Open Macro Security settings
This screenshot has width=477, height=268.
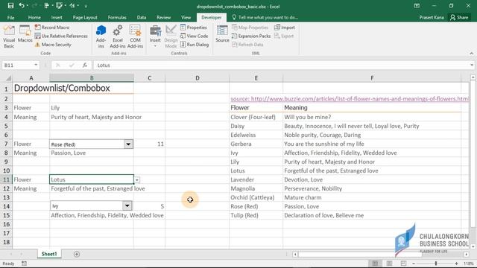(x=53, y=45)
